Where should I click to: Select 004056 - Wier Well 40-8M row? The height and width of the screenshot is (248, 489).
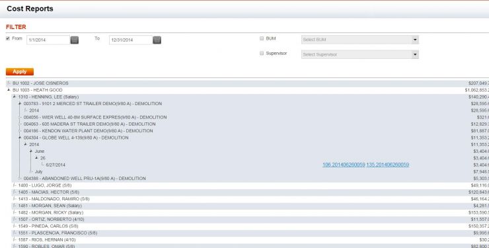click(x=95, y=117)
